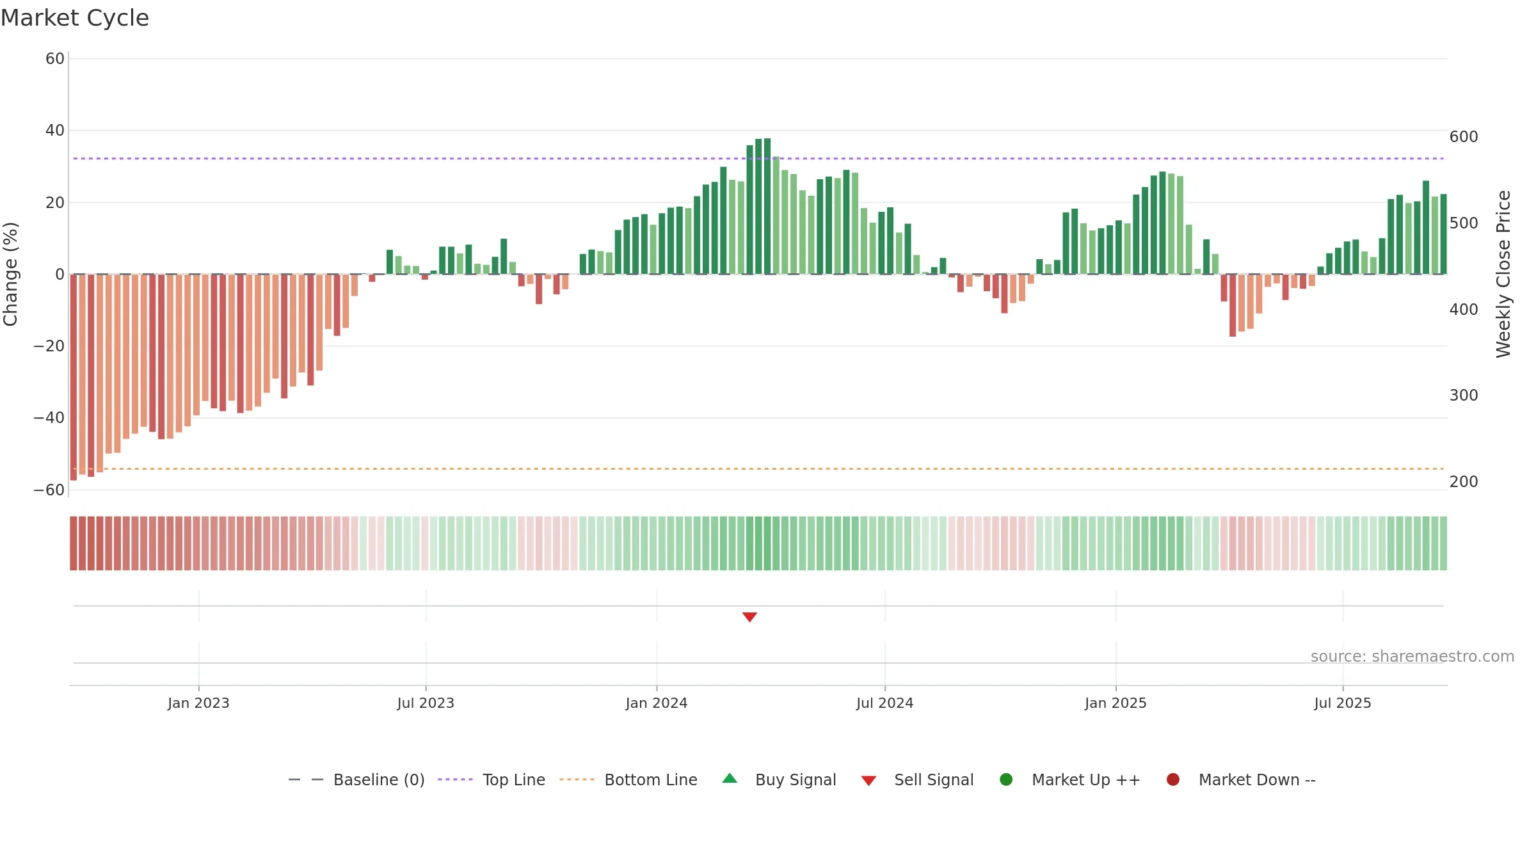Click the Market Cycle chart title
The height and width of the screenshot is (864, 1536).
pos(75,18)
